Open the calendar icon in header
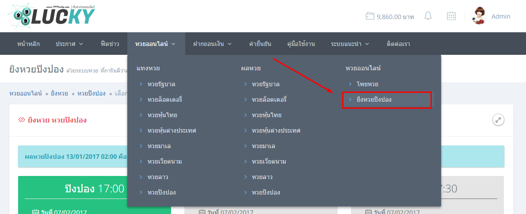The image size is (526, 214). click(x=451, y=16)
